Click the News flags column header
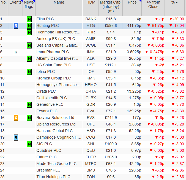Image resolution: width=186 pixels, height=180 pixels. pos(29,8)
